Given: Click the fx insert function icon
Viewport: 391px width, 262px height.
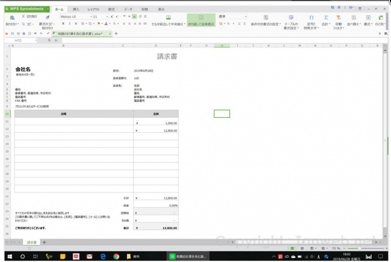Looking at the screenshot, I should click(x=56, y=40).
